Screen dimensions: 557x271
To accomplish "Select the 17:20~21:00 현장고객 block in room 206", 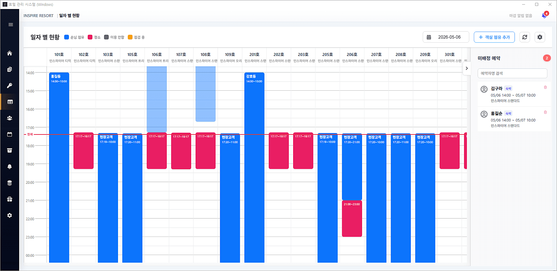I will [x=352, y=167].
